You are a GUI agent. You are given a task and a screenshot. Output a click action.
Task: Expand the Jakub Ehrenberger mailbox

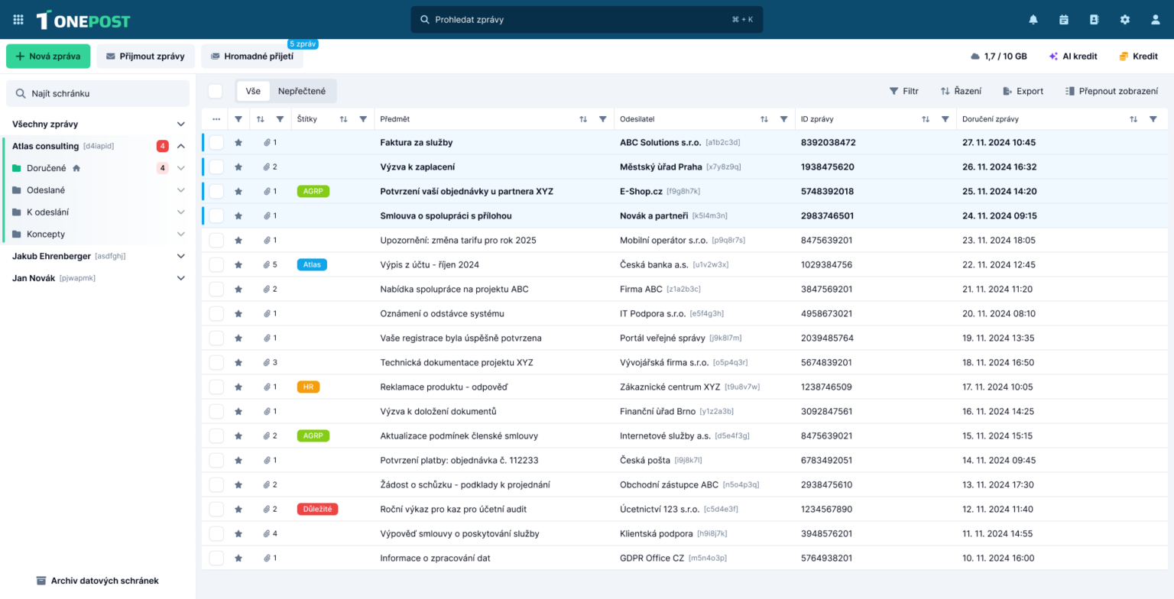point(181,256)
